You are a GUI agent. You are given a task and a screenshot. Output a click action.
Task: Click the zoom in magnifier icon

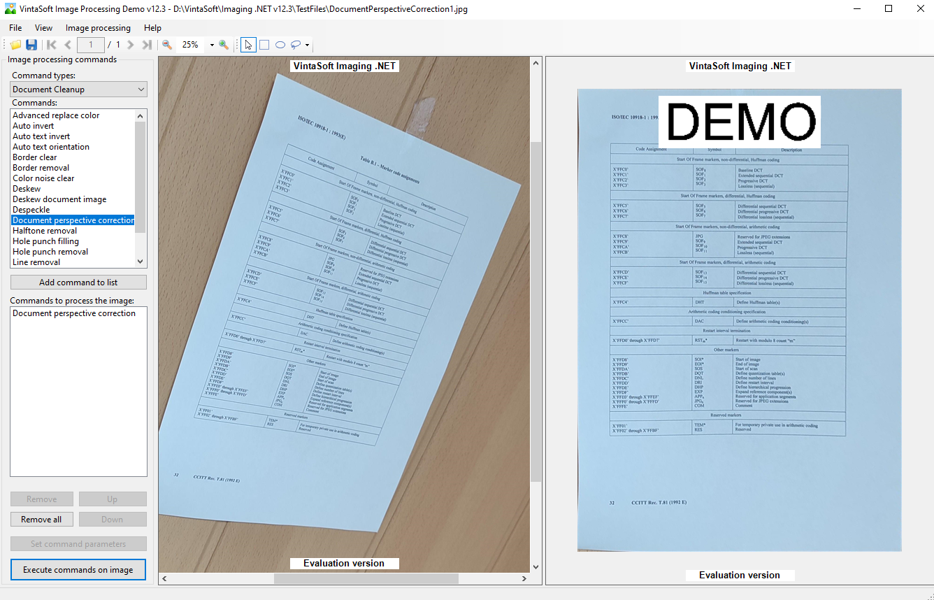(224, 45)
